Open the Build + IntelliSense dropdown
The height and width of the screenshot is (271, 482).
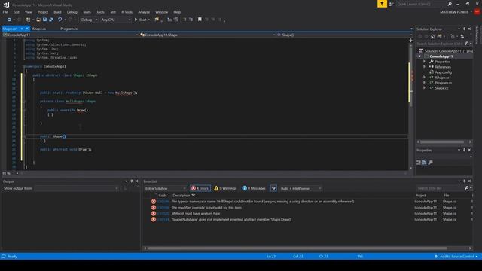[300, 188]
